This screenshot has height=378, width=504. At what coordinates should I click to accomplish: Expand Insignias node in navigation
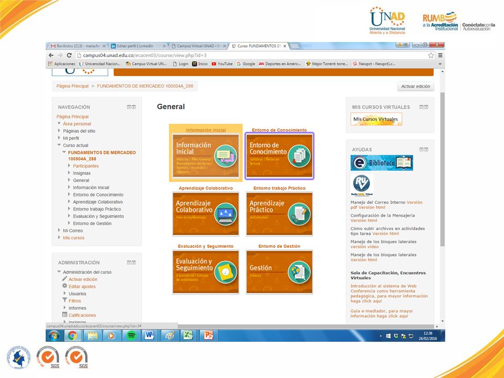pyautogui.click(x=69, y=173)
